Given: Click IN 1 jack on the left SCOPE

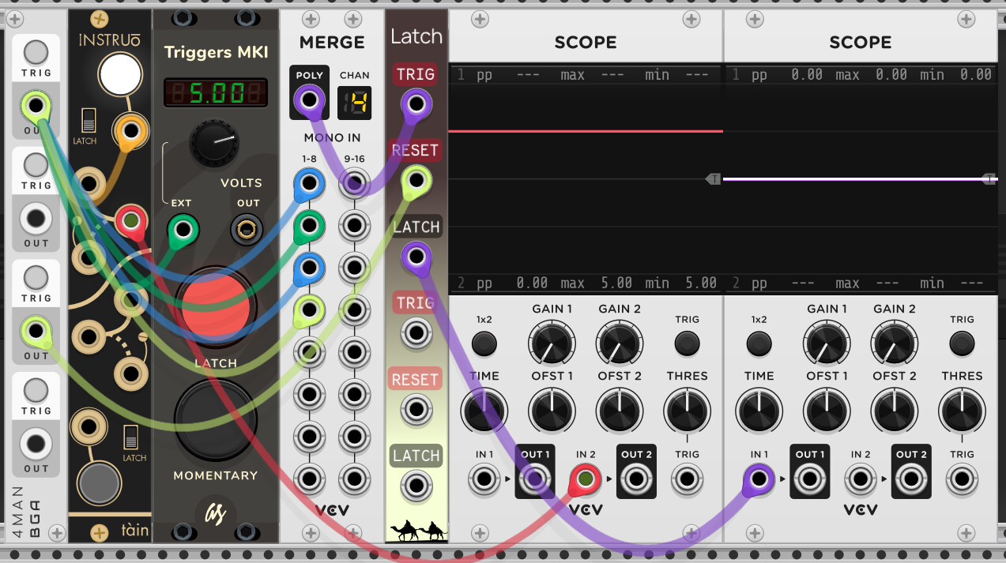Looking at the screenshot, I should [x=484, y=479].
